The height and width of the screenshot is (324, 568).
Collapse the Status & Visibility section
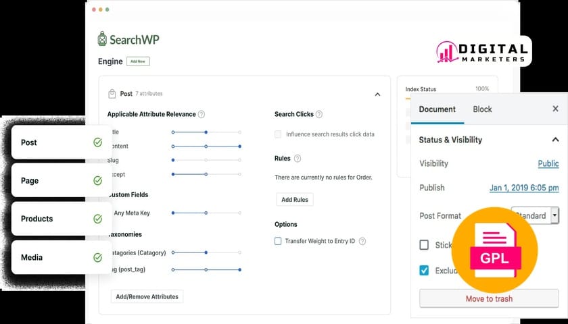555,140
